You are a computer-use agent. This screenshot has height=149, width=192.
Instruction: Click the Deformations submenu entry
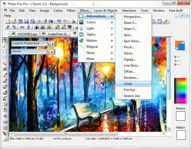coord(96,16)
